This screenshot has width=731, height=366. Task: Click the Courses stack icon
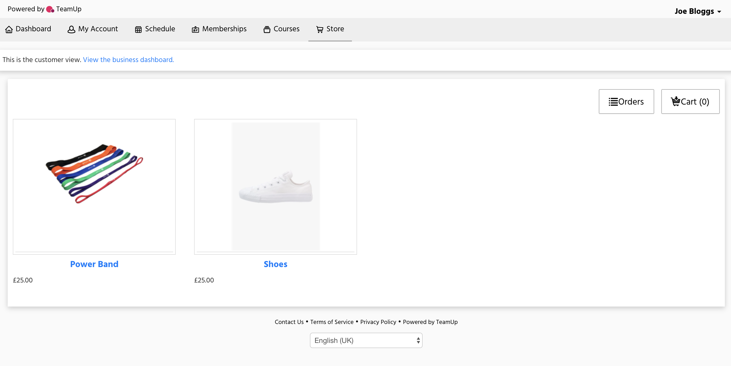(267, 29)
